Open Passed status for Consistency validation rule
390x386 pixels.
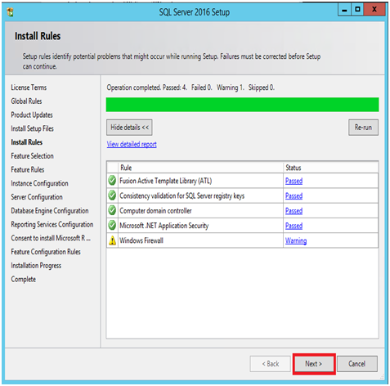tap(294, 196)
